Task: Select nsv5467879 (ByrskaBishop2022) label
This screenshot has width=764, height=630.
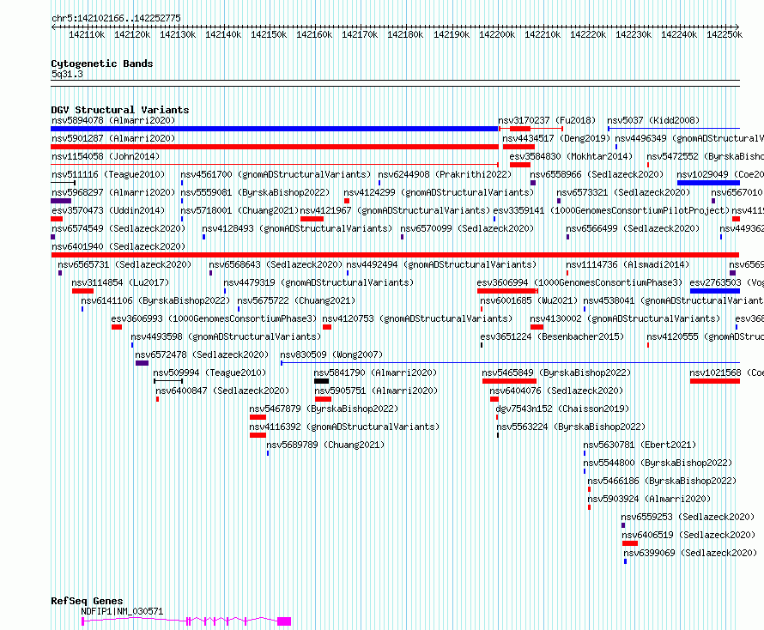Action: pos(324,409)
